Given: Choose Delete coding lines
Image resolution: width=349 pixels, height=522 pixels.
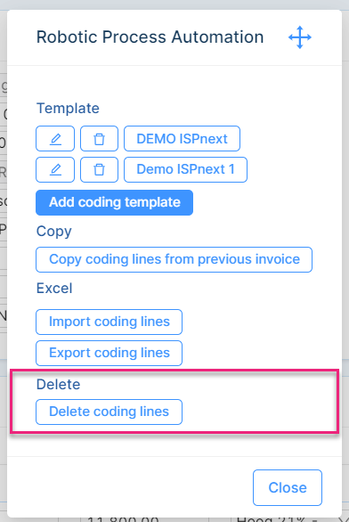Looking at the screenshot, I should click(110, 412).
